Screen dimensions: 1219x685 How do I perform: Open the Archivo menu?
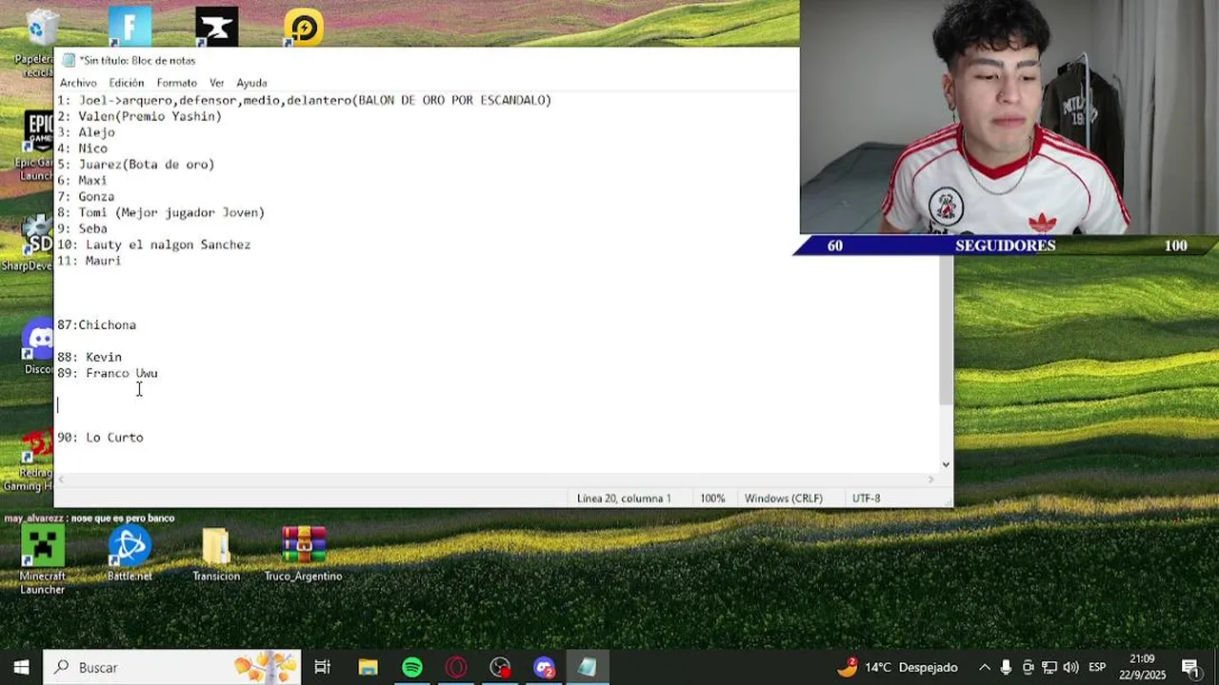click(x=78, y=83)
